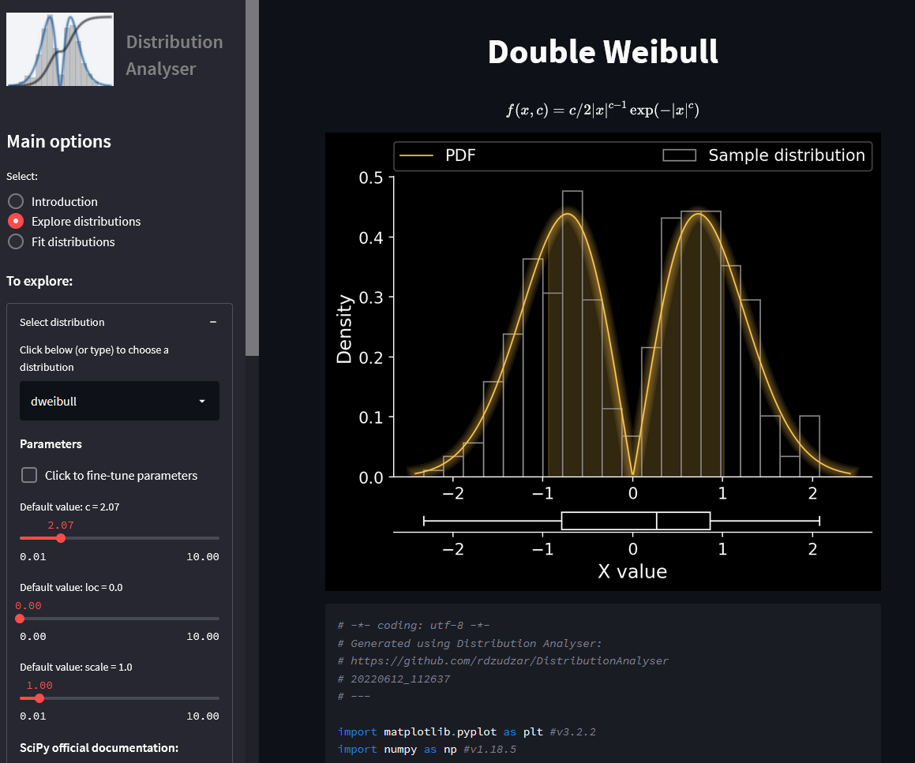Click the loc parameter slider handle
Image resolution: width=915 pixels, height=763 pixels.
click(20, 619)
